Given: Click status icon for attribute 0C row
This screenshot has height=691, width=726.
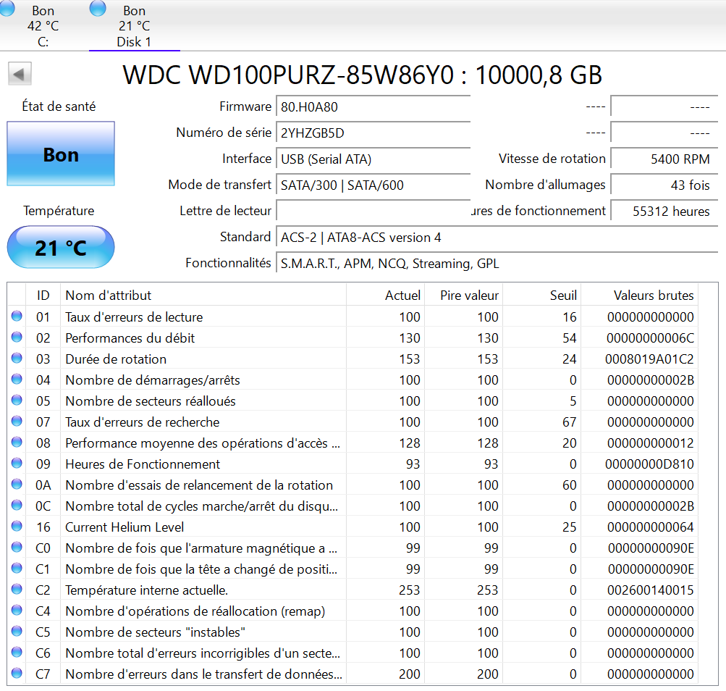Looking at the screenshot, I should point(17,505).
